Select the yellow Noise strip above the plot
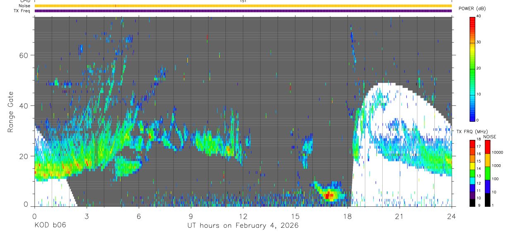508x234 pixels. [243, 6]
